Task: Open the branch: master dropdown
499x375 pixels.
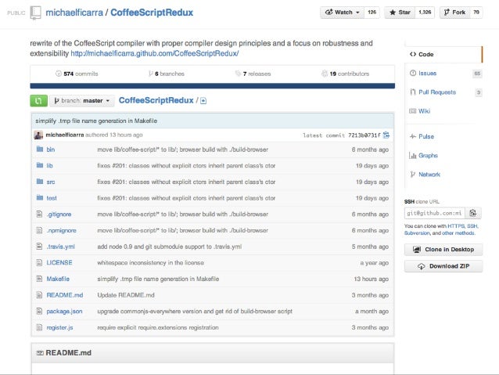Action: (x=82, y=101)
